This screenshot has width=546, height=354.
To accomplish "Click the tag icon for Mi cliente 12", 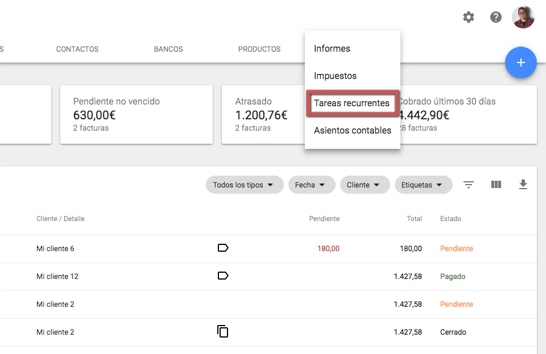I will point(223,276).
